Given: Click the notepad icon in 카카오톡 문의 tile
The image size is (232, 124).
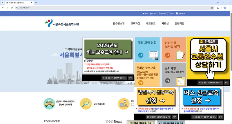Looking at the screenshot, I should [x=181, y=55].
